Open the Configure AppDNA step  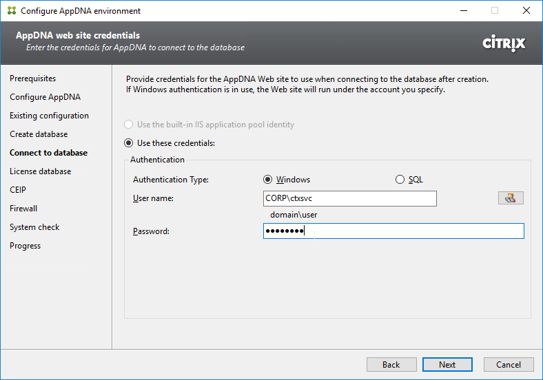click(x=45, y=97)
